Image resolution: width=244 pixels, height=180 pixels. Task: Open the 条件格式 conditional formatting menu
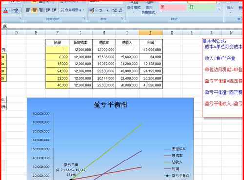point(134,8)
